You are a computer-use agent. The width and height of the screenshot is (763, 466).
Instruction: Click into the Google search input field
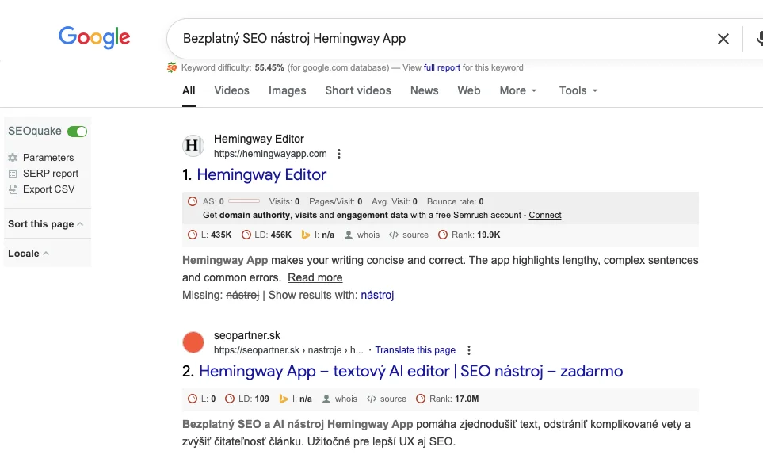436,38
